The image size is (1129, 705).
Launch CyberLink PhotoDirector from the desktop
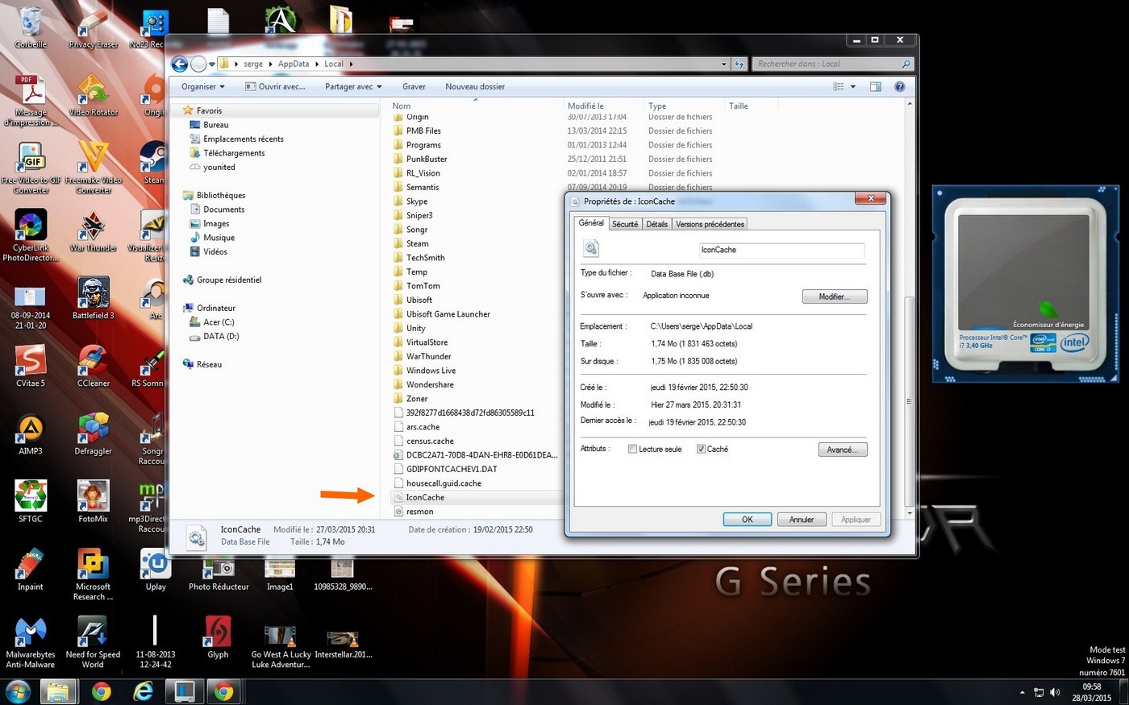(31, 234)
